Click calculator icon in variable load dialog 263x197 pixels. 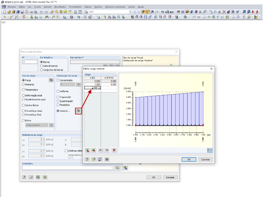pyautogui.click(x=107, y=159)
